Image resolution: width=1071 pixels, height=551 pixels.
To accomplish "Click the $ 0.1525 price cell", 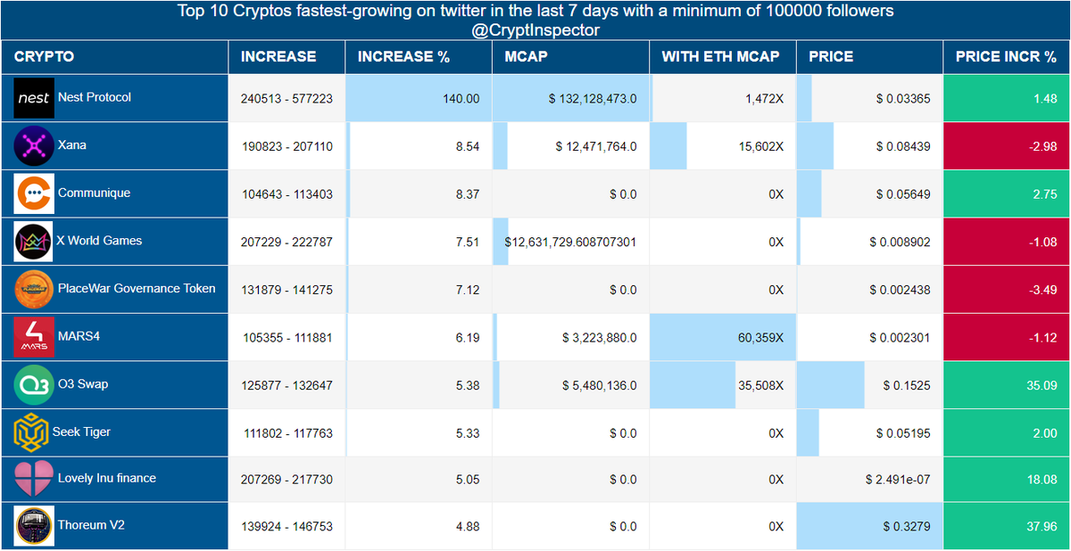I will pos(869,385).
